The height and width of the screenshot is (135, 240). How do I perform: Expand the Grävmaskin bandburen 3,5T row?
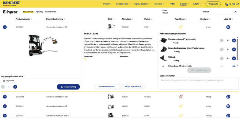coord(5,97)
